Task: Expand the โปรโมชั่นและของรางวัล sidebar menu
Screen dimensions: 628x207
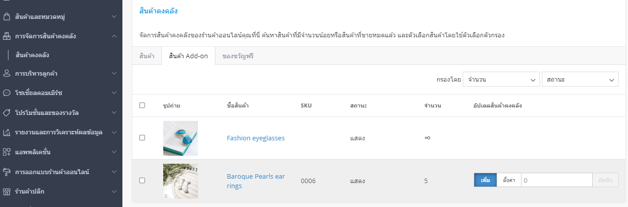Action: pos(114,112)
